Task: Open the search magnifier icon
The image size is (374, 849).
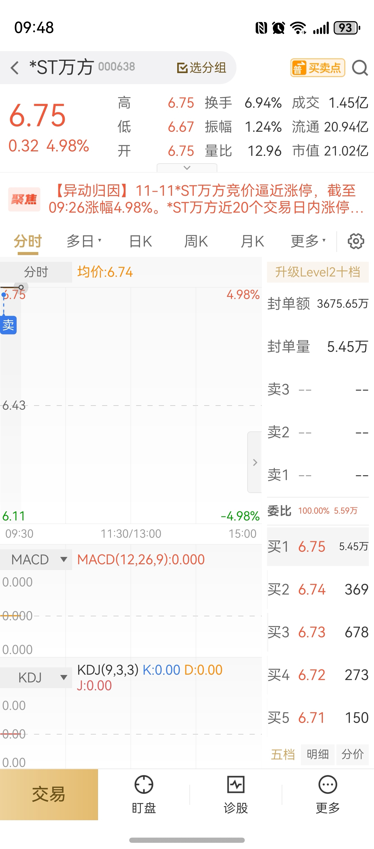Action: [360, 68]
